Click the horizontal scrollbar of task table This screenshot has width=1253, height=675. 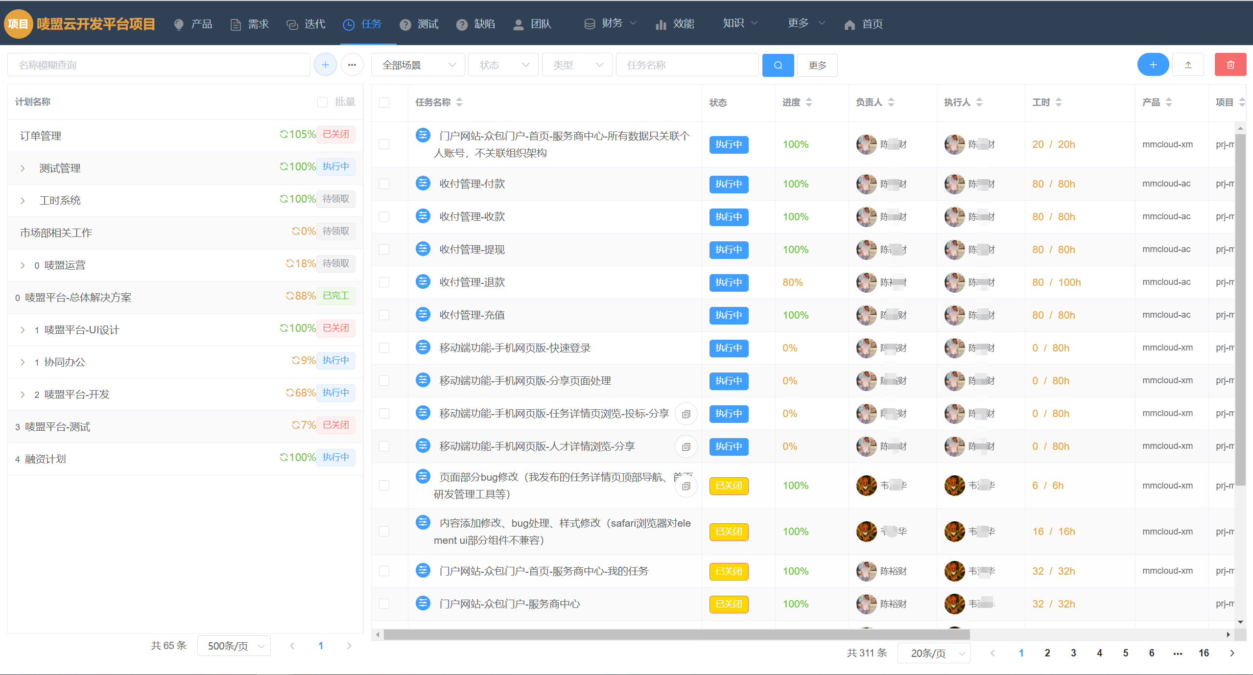click(x=676, y=634)
